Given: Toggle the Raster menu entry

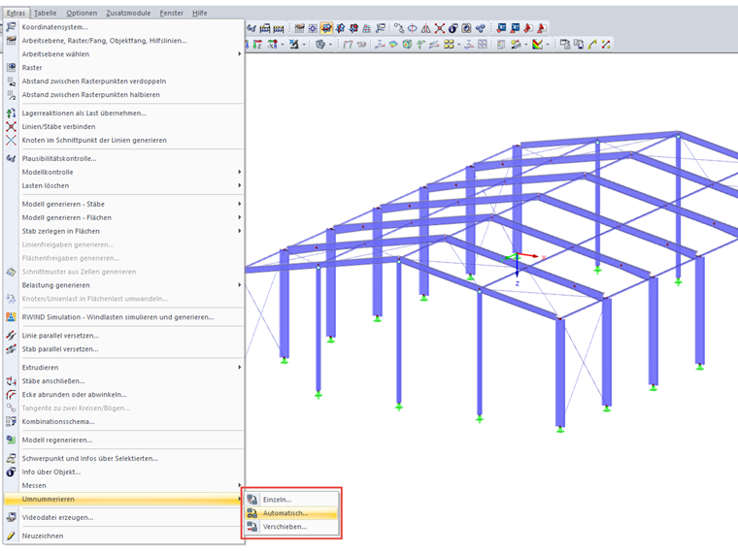Looking at the screenshot, I should [x=123, y=68].
